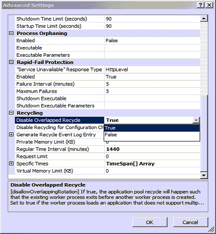
Task: Collapse the Recycling section
Action: 11,113
